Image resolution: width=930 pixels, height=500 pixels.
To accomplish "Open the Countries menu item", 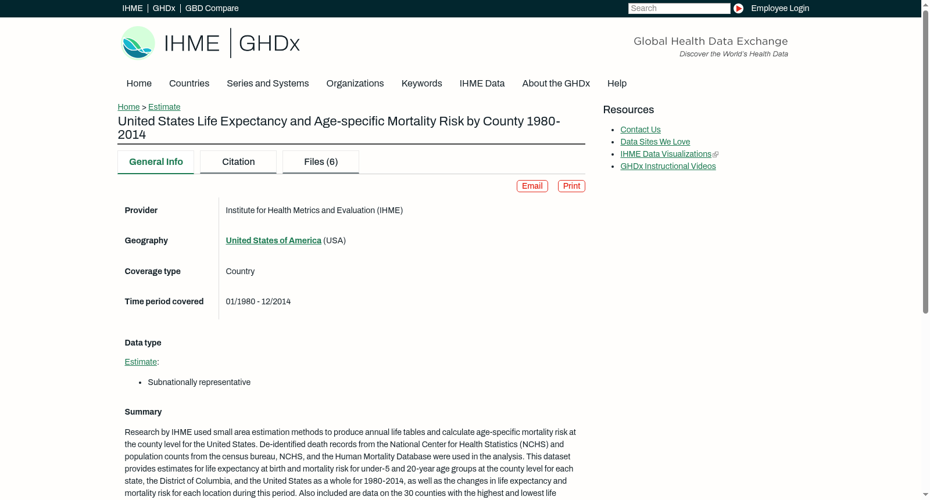I will (x=189, y=84).
